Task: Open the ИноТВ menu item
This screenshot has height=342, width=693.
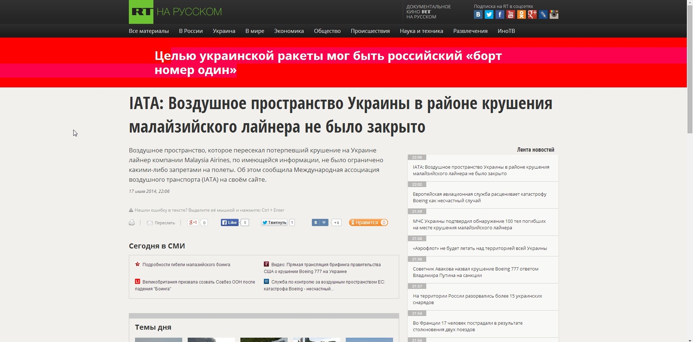Action: coord(506,31)
